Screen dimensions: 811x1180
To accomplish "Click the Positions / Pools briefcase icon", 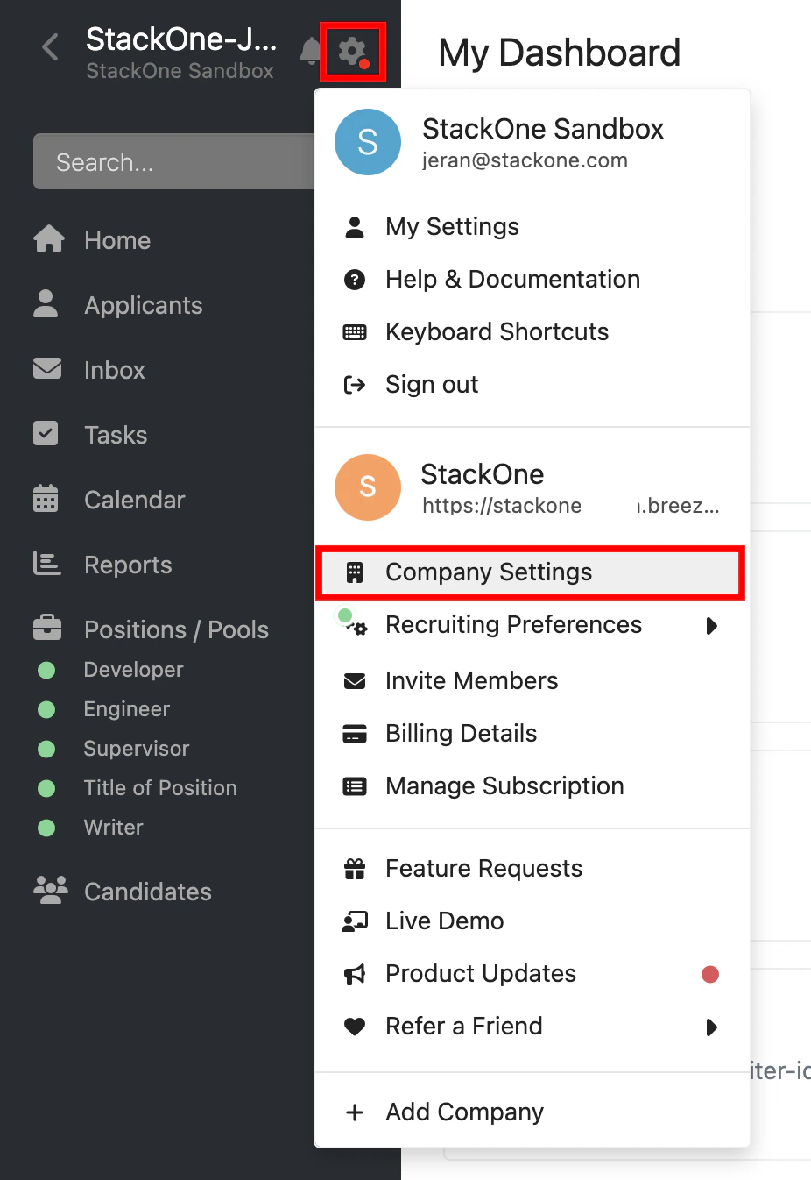I will click(x=46, y=628).
